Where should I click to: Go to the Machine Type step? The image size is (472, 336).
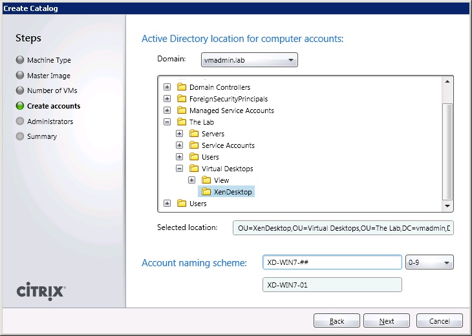pyautogui.click(x=48, y=60)
